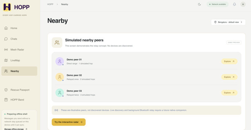Viewport: 251px width, 130px height.
Task: Click Demo peer 01 purple avatar
Action: pos(59,61)
